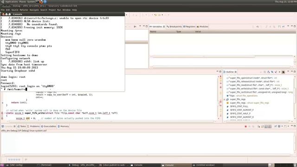The width and height of the screenshot is (297, 167).
Task: Open the Help menu
Action: (74, 10)
